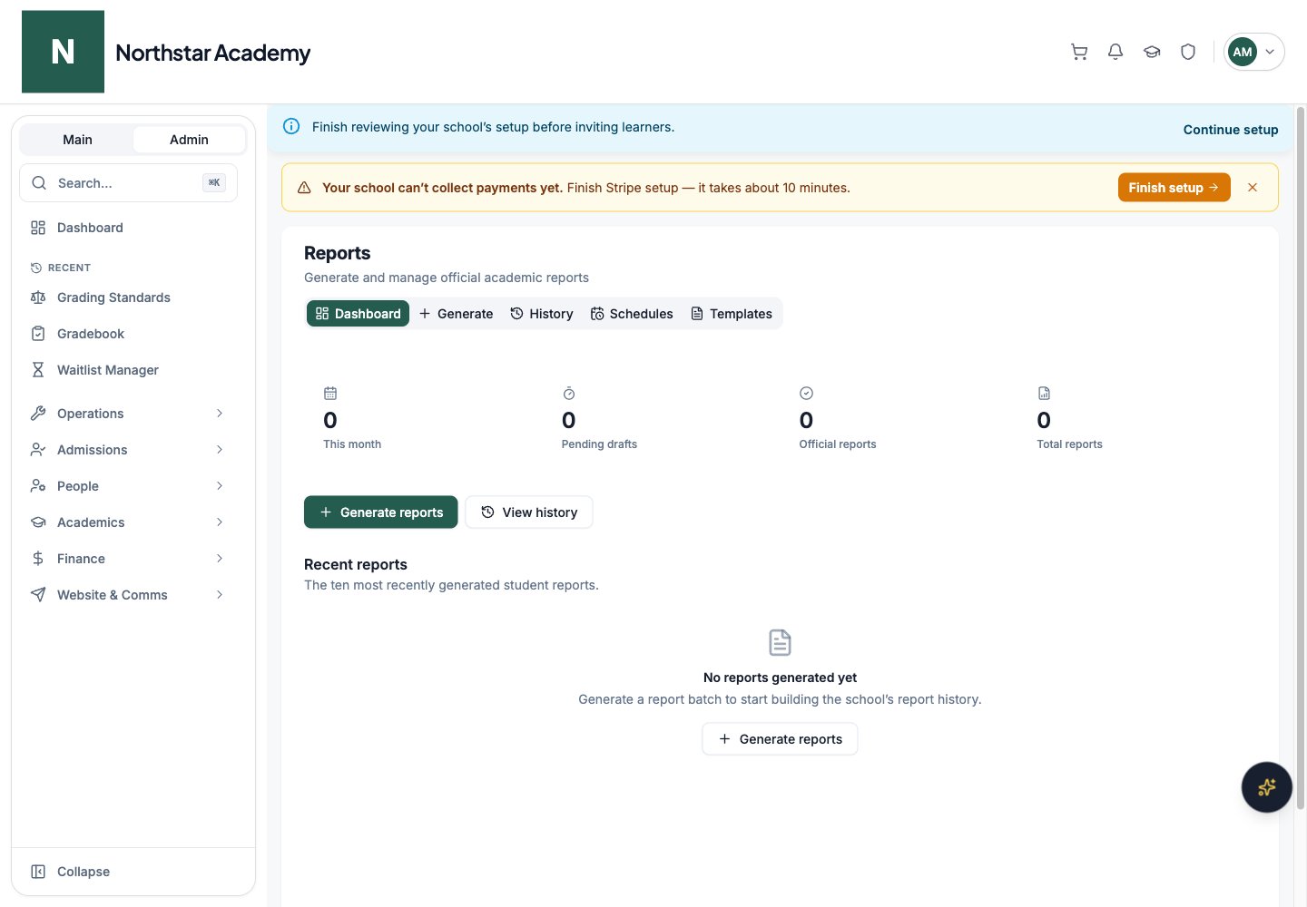Open notifications bell icon
The width and height of the screenshot is (1307, 907).
[x=1115, y=52]
